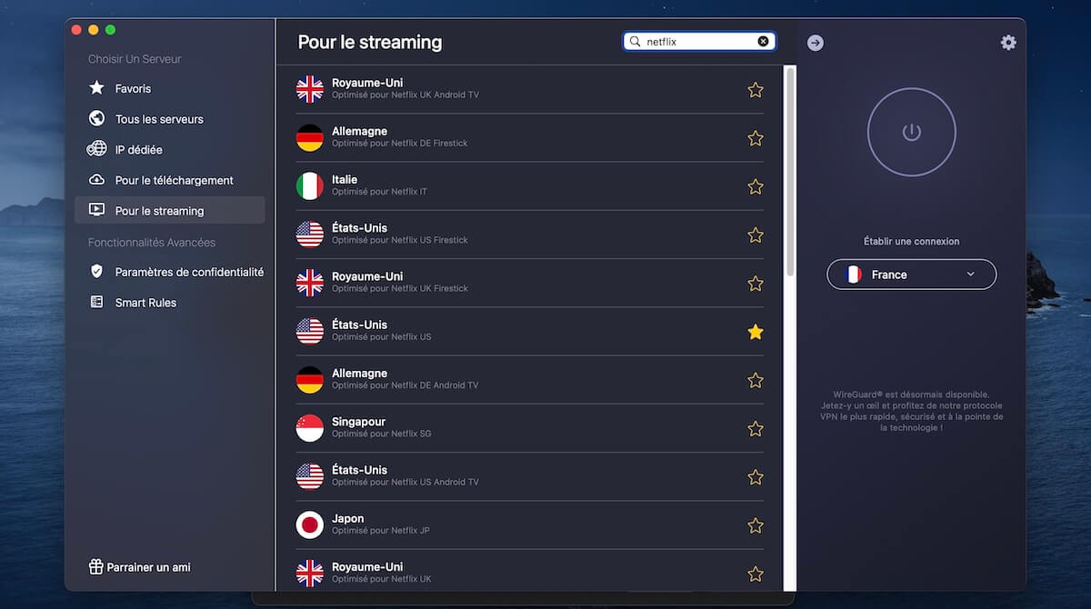Image resolution: width=1091 pixels, height=609 pixels.
Task: Select Pour le streaming in sidebar
Action: (x=170, y=210)
